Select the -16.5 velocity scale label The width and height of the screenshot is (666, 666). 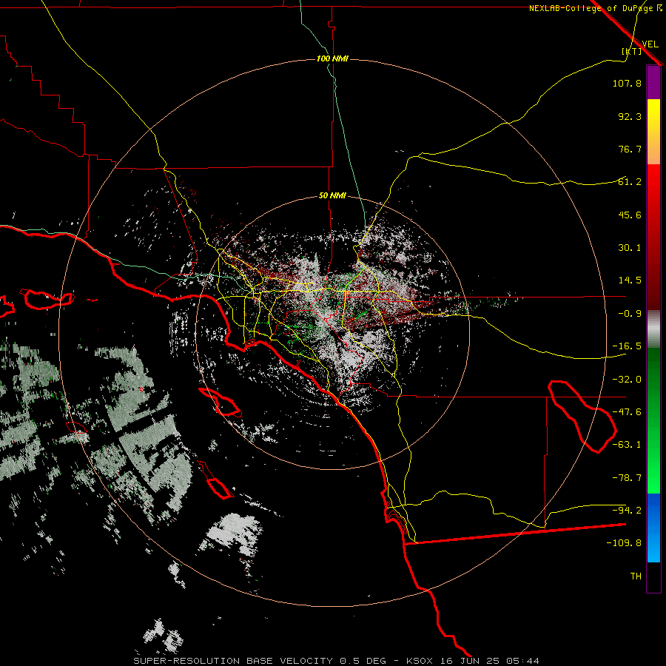[627, 346]
